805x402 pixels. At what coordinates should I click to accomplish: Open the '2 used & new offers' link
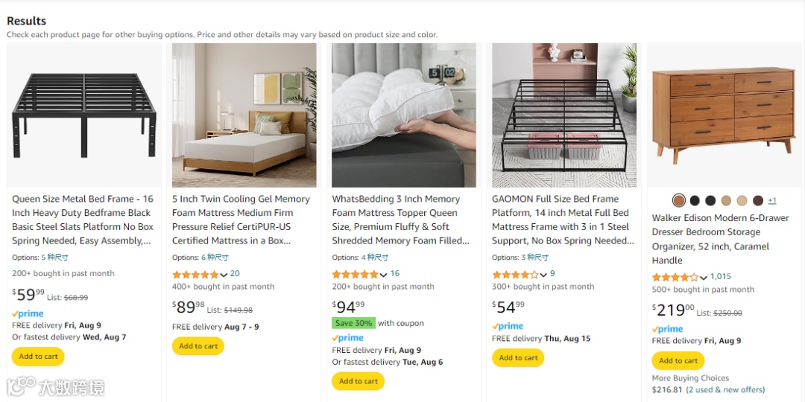(x=725, y=389)
